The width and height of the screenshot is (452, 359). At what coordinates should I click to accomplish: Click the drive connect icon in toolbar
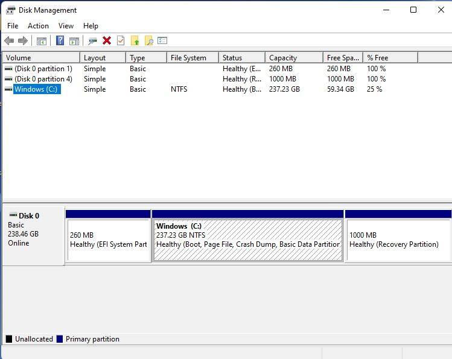coord(92,40)
